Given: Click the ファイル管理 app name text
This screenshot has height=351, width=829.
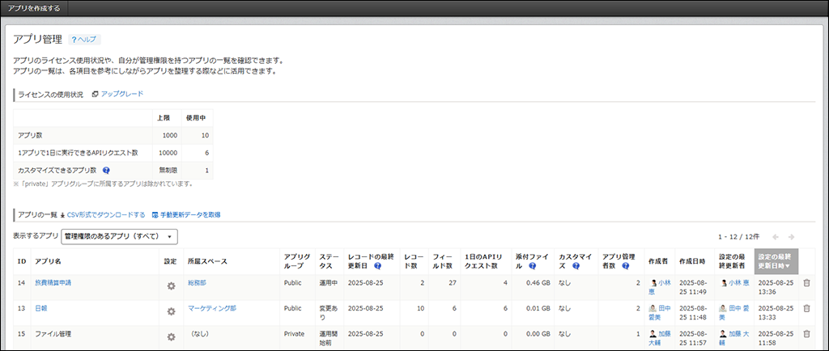Looking at the screenshot, I should (x=53, y=333).
